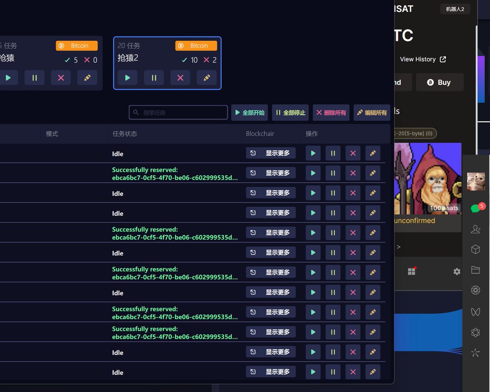Click the cat profile avatar in sidebar

[x=476, y=182]
